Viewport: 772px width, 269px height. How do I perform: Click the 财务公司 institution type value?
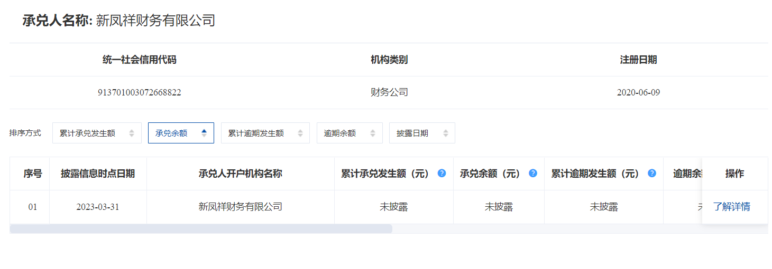click(x=389, y=93)
